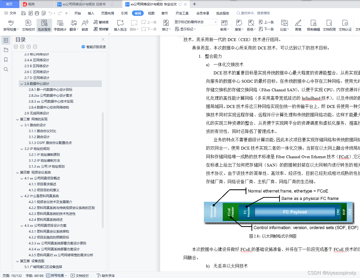Screen dimensions: 360x278
Task: Collapse the 2.8 数据中心设计 section
Action: (x=22, y=84)
